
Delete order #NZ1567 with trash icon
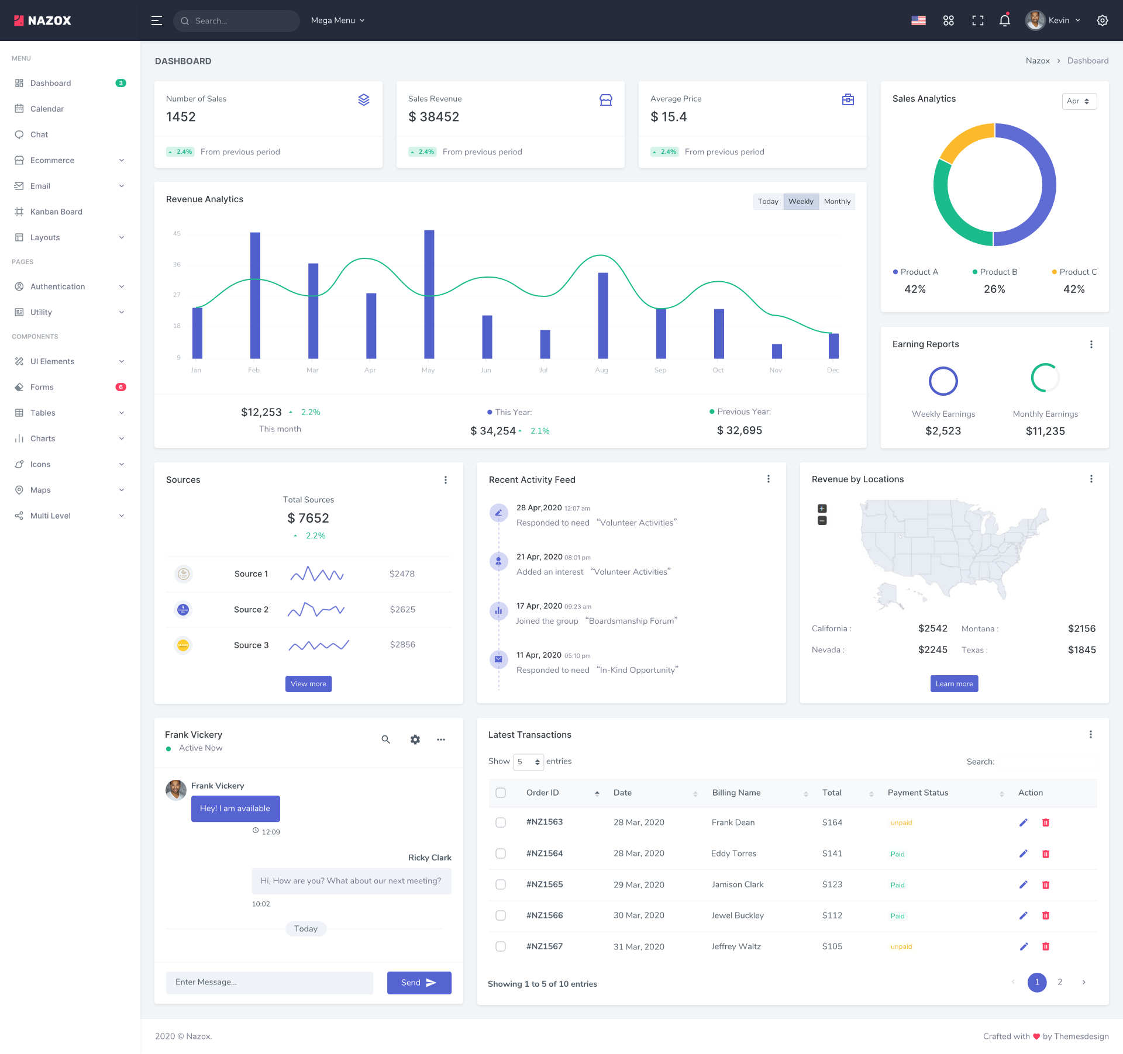(1046, 946)
